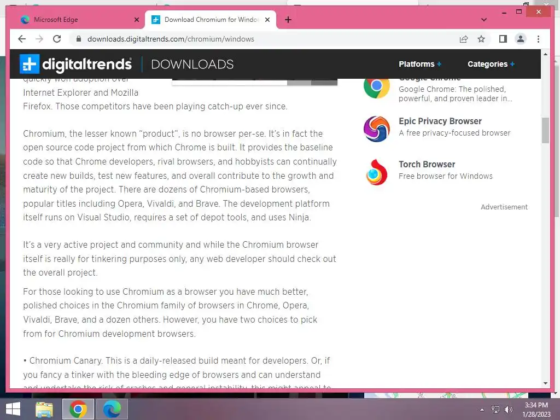Open the Windows Start menu
560x420 pixels.
(x=13, y=409)
